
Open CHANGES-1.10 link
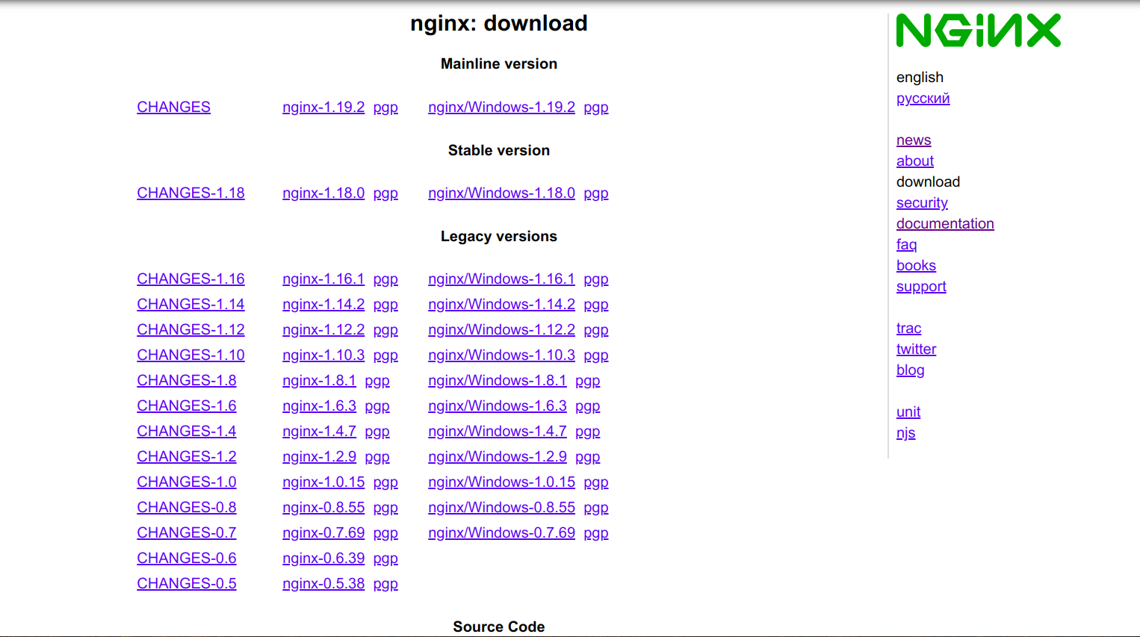coord(190,355)
